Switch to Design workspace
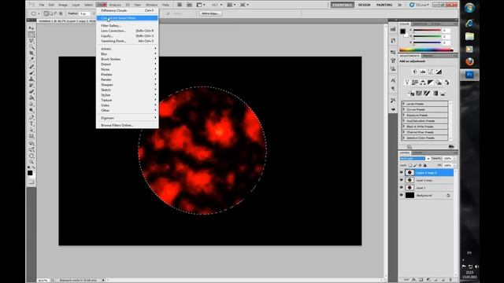Screen dimensions: 504x283 (x=364, y=5)
